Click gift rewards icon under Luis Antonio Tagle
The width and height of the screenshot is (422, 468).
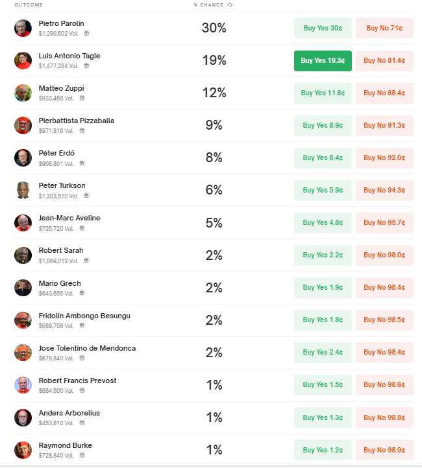(86, 65)
